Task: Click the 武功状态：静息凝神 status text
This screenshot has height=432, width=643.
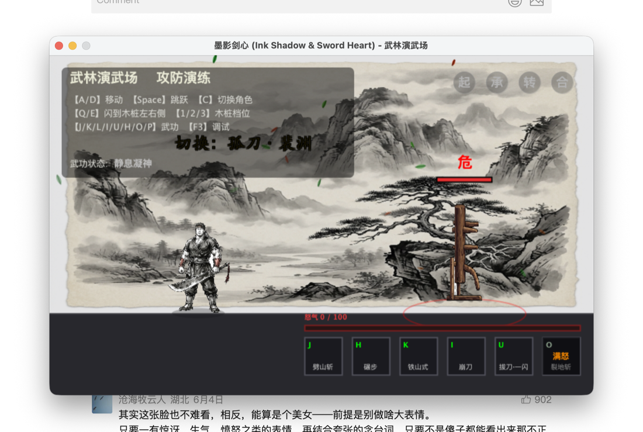Action: coord(110,163)
